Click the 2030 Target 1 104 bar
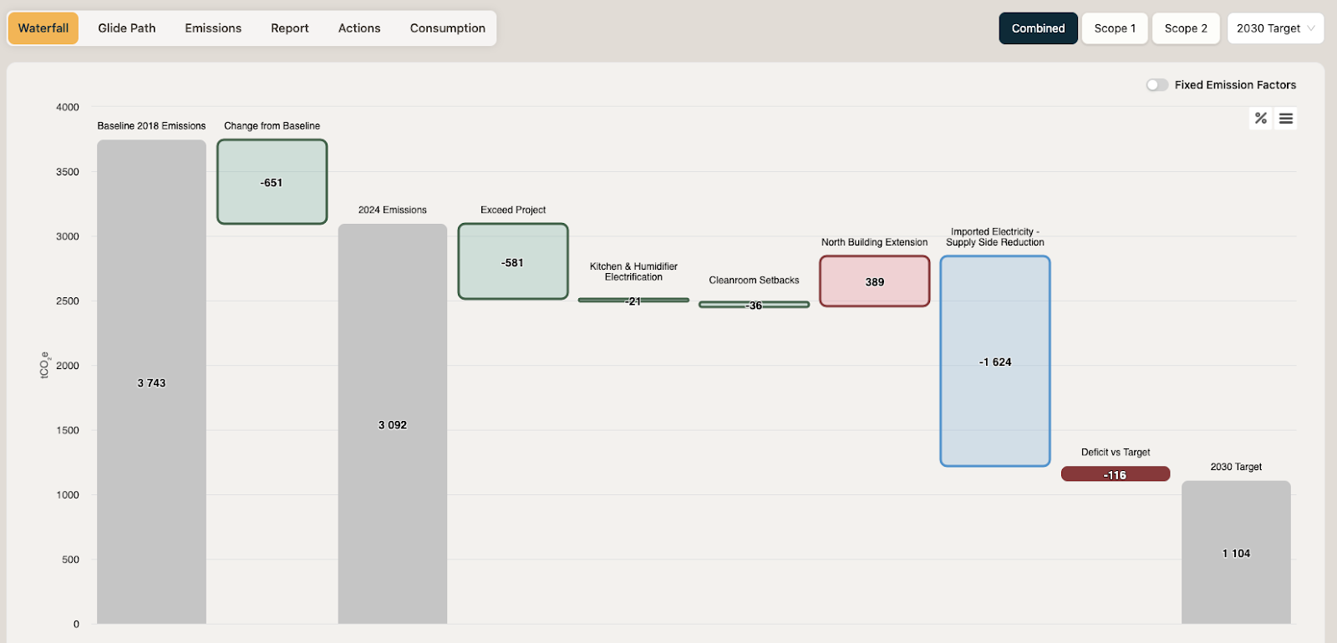The height and width of the screenshot is (643, 1337). (x=1236, y=552)
